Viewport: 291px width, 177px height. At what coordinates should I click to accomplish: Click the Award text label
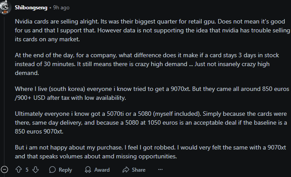102,170
